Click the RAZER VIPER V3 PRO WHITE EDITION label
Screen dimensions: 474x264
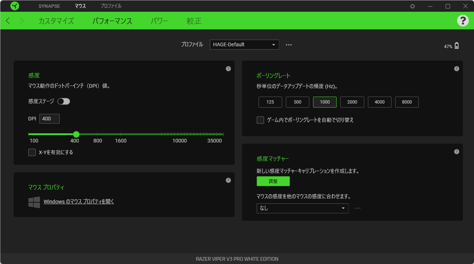[x=237, y=259]
